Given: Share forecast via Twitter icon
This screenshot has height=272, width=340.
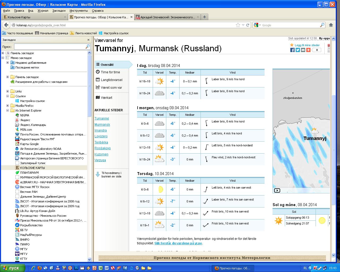Looking at the screenshot, I should pos(298,50).
